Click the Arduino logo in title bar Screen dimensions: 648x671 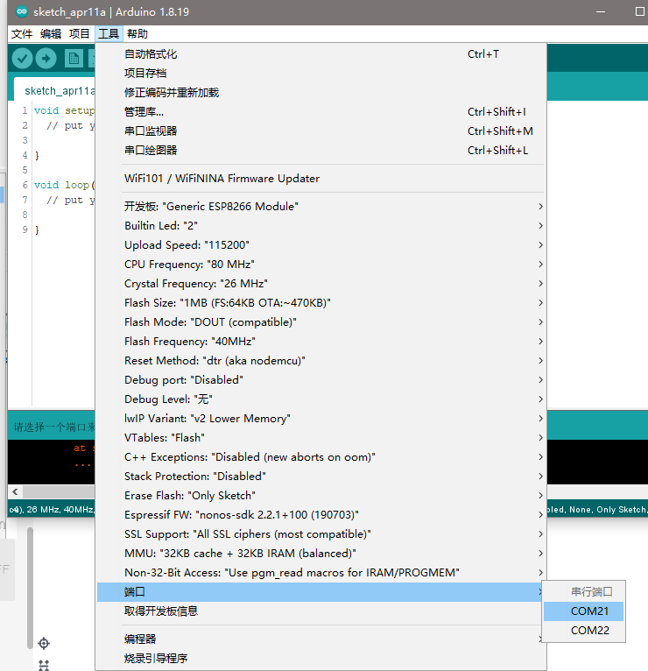(22, 11)
